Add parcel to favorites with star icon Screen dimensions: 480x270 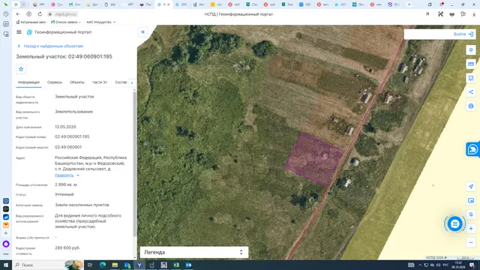pos(21,69)
